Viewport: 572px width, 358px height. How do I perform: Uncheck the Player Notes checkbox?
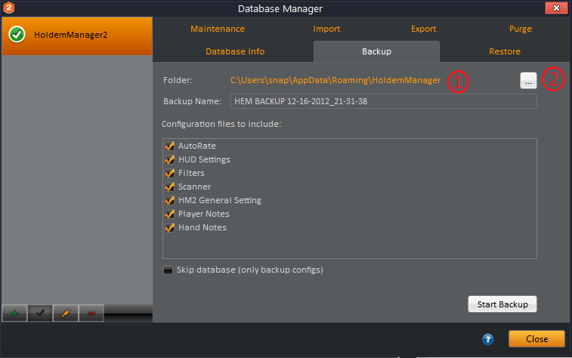(169, 214)
